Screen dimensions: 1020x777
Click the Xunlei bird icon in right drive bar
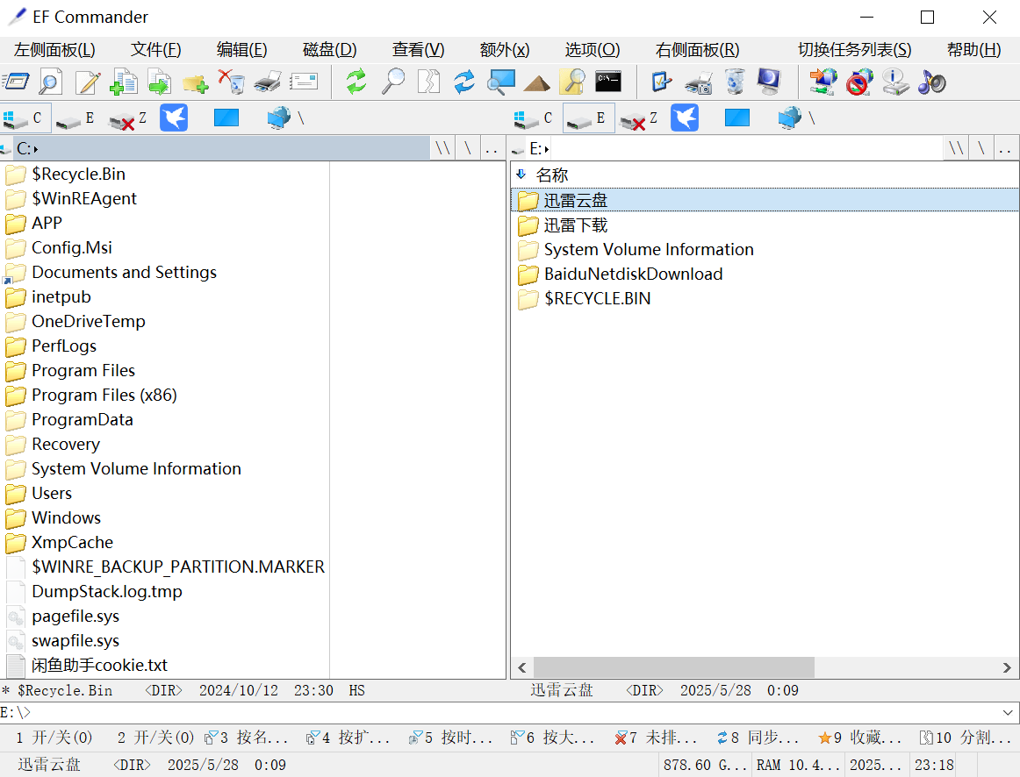685,118
